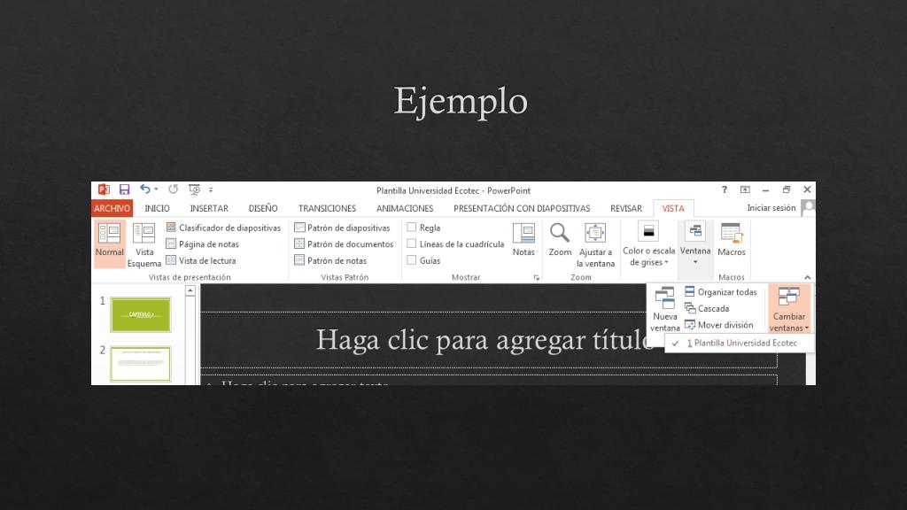Collapse the ribbon with the chevron
Screen dimensions: 907x510
[x=808, y=277]
